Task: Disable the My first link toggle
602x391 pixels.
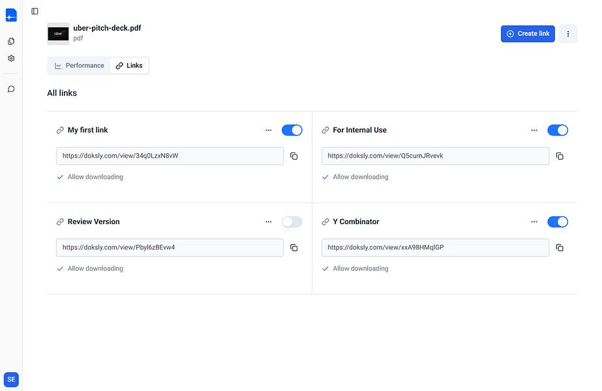Action: pos(292,130)
